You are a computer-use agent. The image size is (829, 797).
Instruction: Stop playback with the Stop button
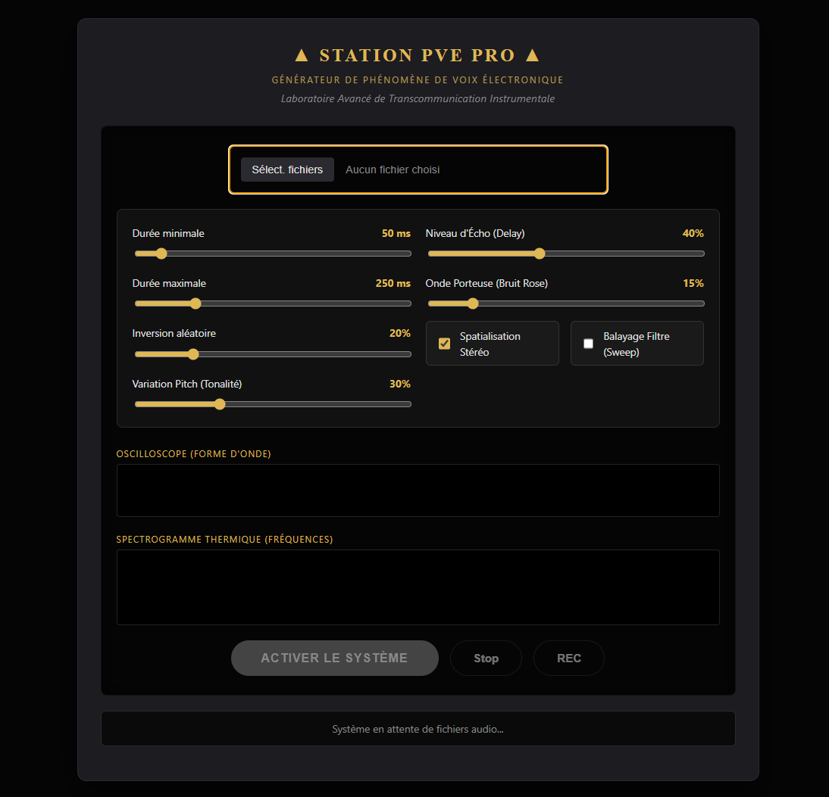point(486,658)
